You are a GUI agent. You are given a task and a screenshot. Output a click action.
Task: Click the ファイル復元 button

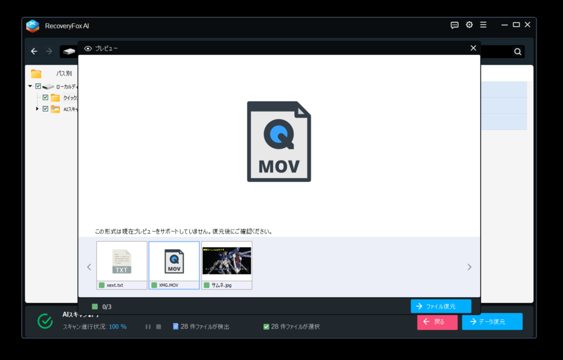(x=441, y=306)
